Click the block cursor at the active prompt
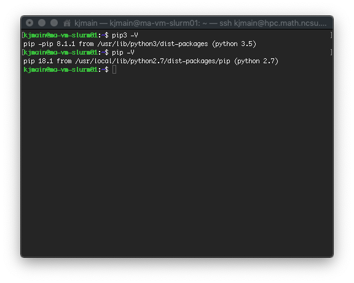 click(114, 69)
